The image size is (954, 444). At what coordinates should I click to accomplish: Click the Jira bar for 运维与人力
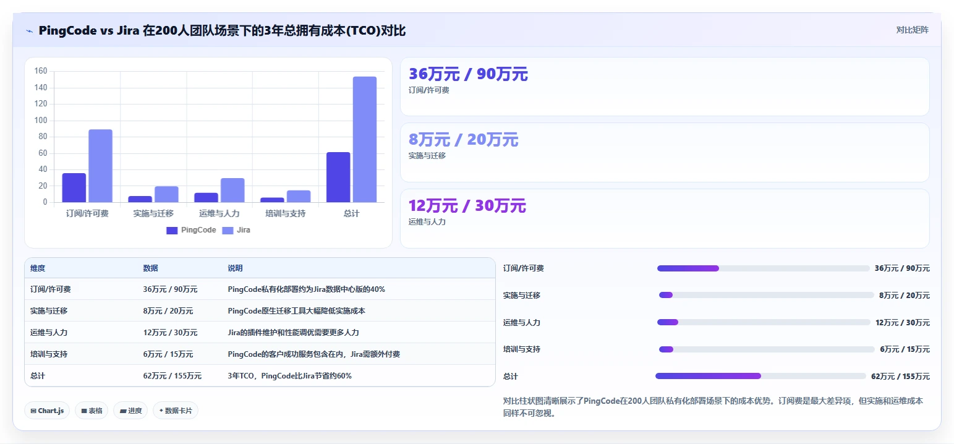(232, 190)
